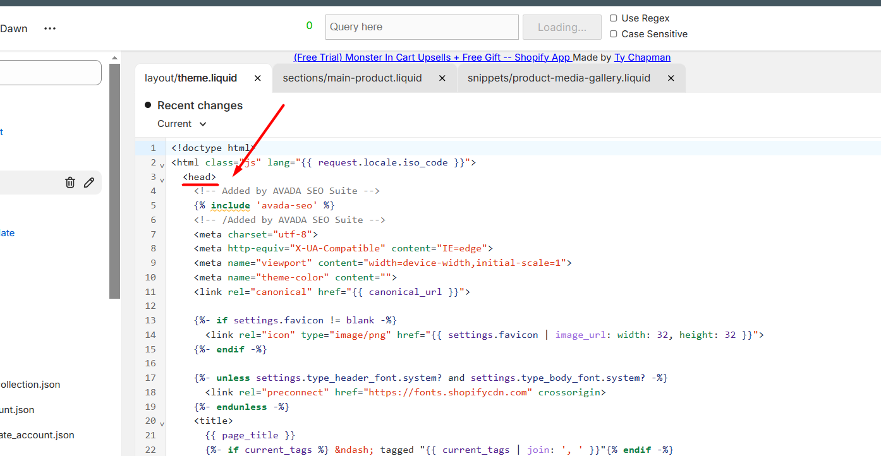Viewport: 881px width, 456px height.
Task: Close the snippets/product-media-gallery.liquid tab
Action: tap(671, 78)
